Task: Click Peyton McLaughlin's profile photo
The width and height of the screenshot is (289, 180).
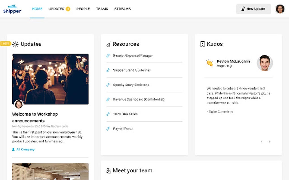Action: click(265, 63)
